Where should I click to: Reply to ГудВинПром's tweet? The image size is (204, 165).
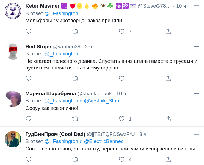pos(29,160)
